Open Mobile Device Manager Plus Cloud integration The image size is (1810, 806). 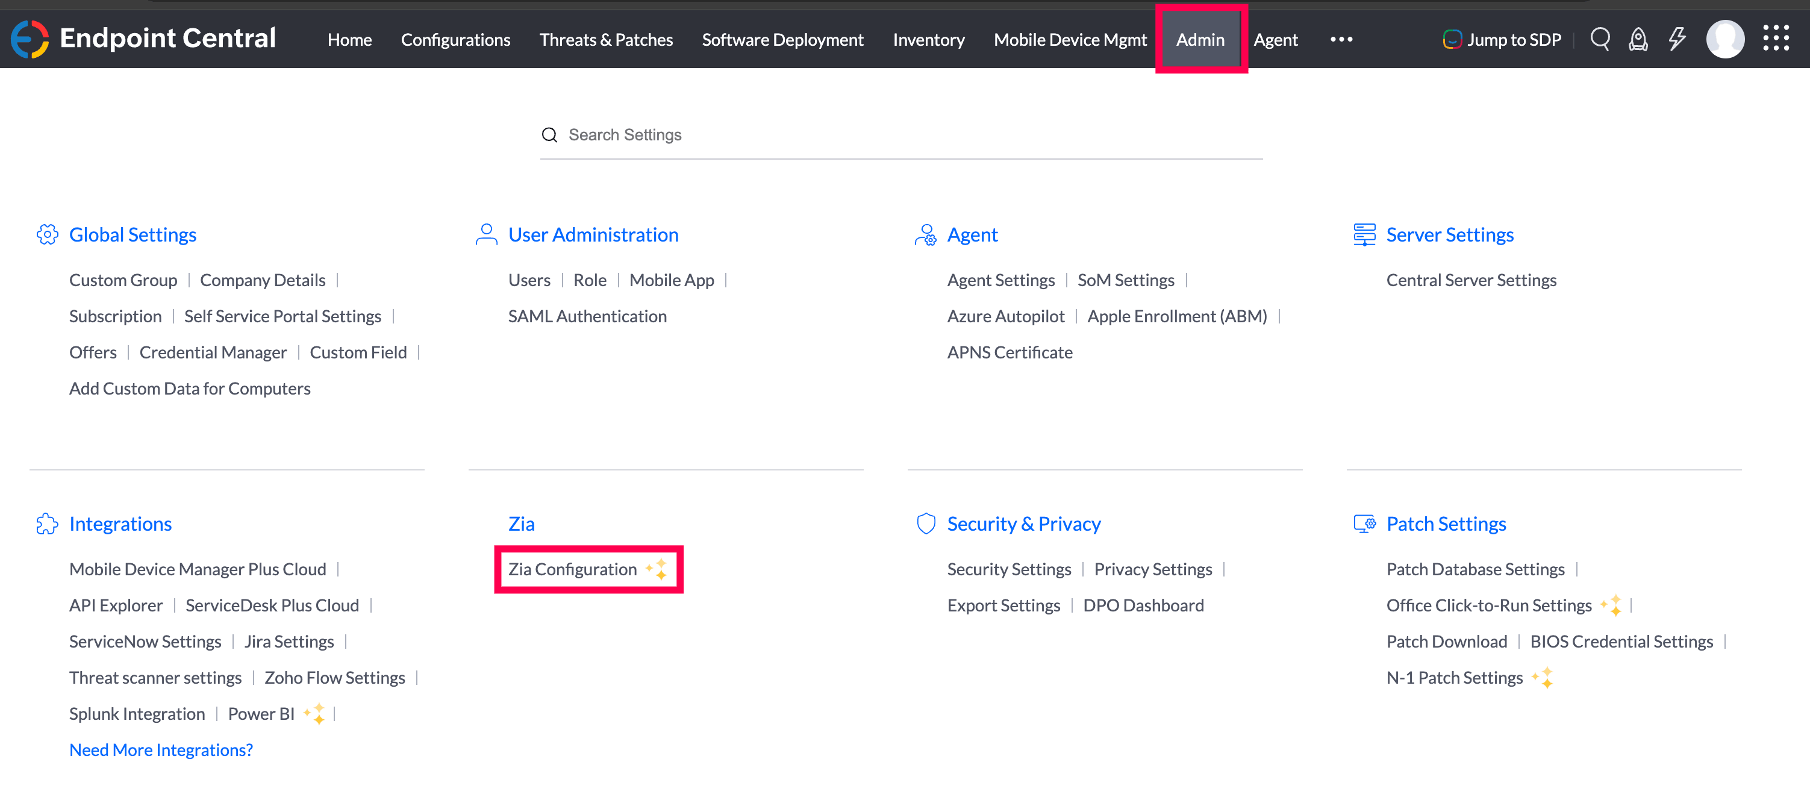click(198, 569)
